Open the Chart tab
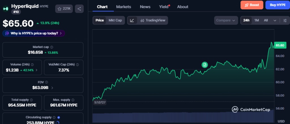 [x=102, y=7]
